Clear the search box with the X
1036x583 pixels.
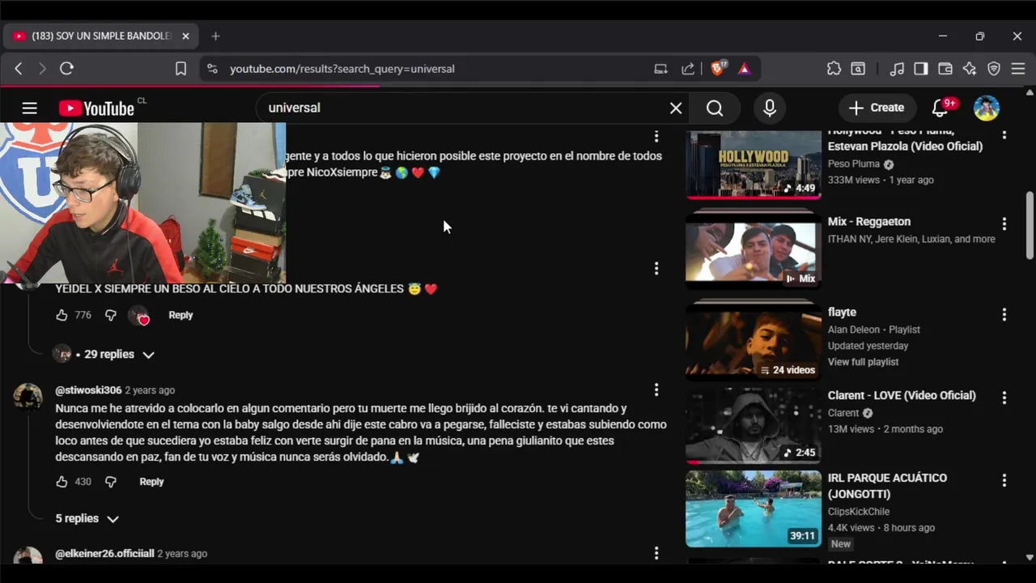[676, 108]
